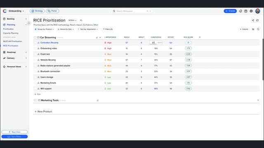264x148 pixels.
Task: Click the open-in-new-window icon near share
Action: point(257,20)
